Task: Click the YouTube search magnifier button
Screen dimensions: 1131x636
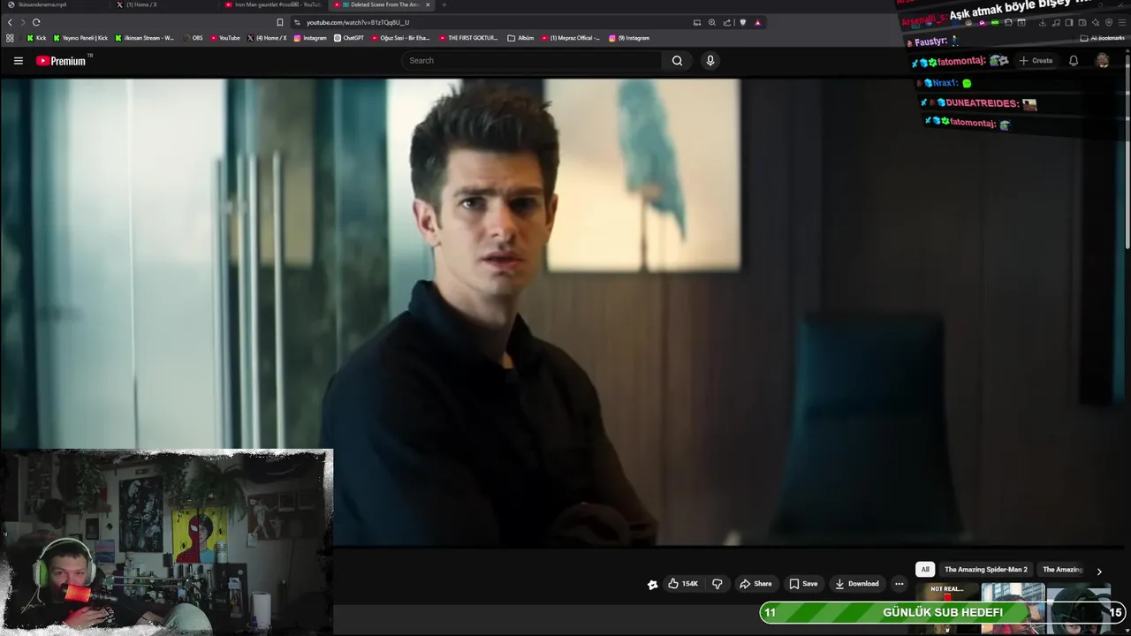Action: click(x=677, y=61)
